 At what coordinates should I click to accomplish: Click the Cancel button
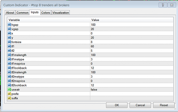[140, 105]
